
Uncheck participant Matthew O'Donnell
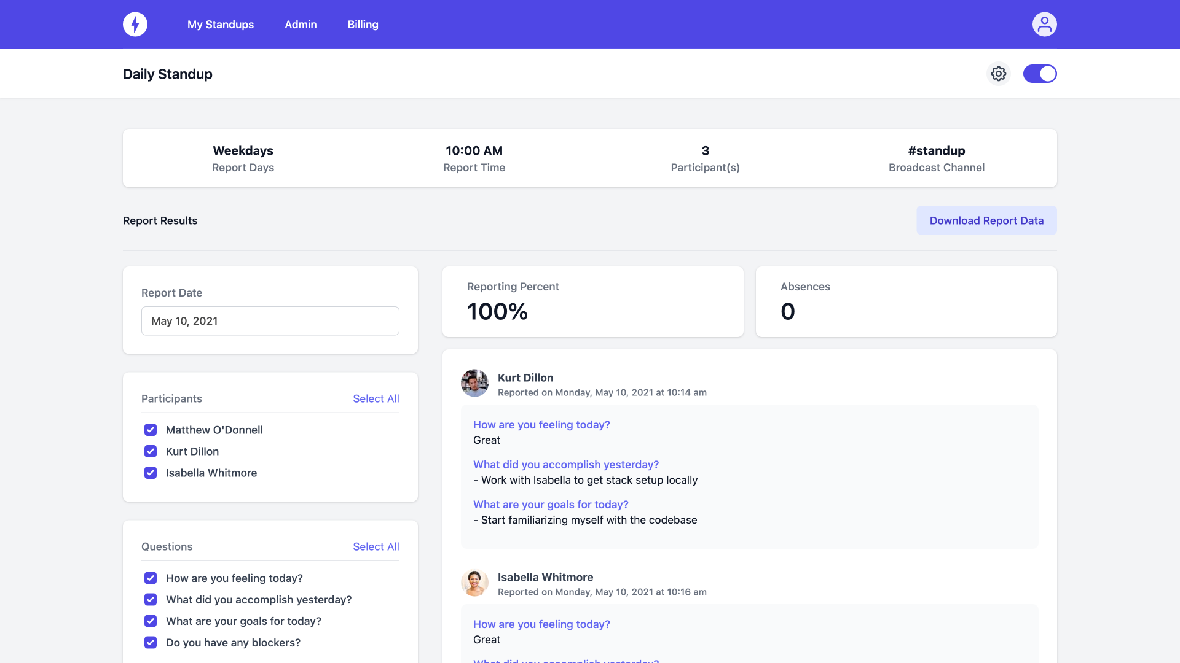tap(151, 430)
